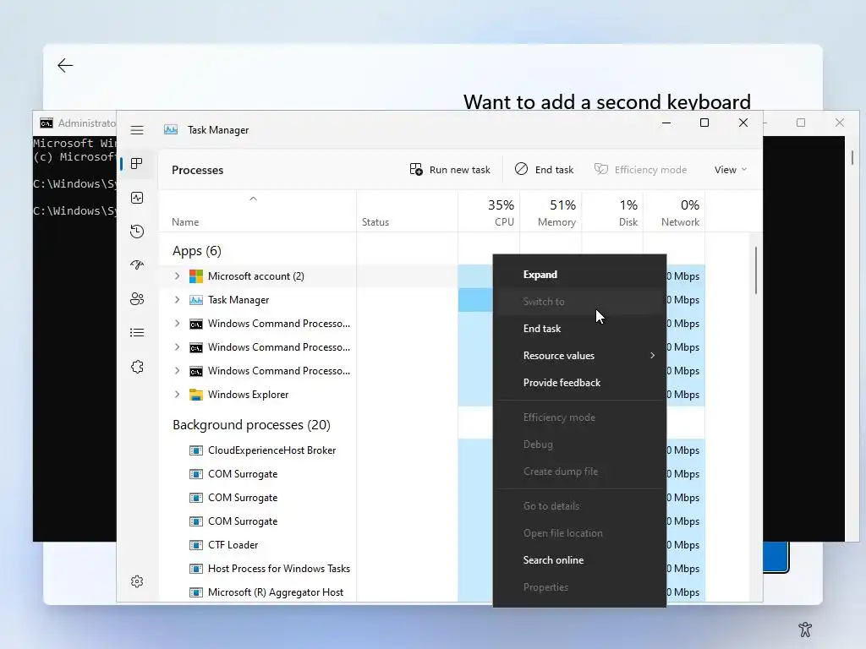Click the Apps (6) group heading
This screenshot has width=866, height=649.
pos(196,251)
